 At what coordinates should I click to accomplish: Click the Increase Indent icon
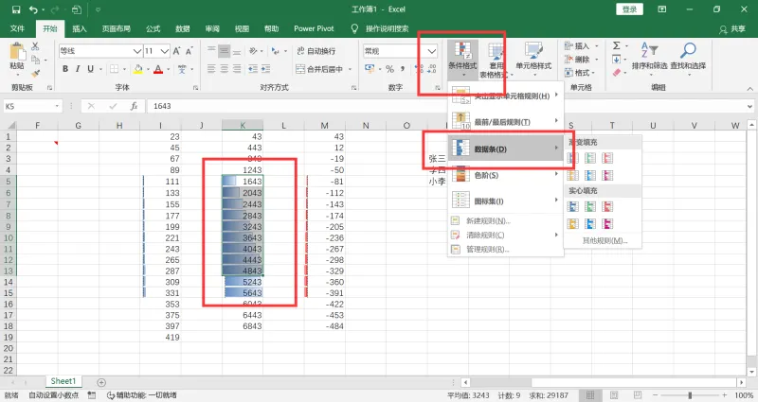tap(265, 69)
